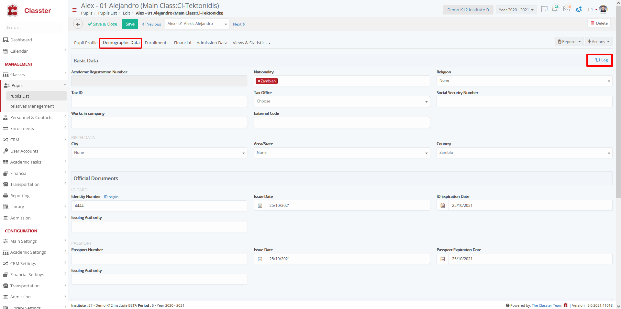Open Passport Expiration Date calendar icon
The width and height of the screenshot is (621, 309).
(x=443, y=259)
